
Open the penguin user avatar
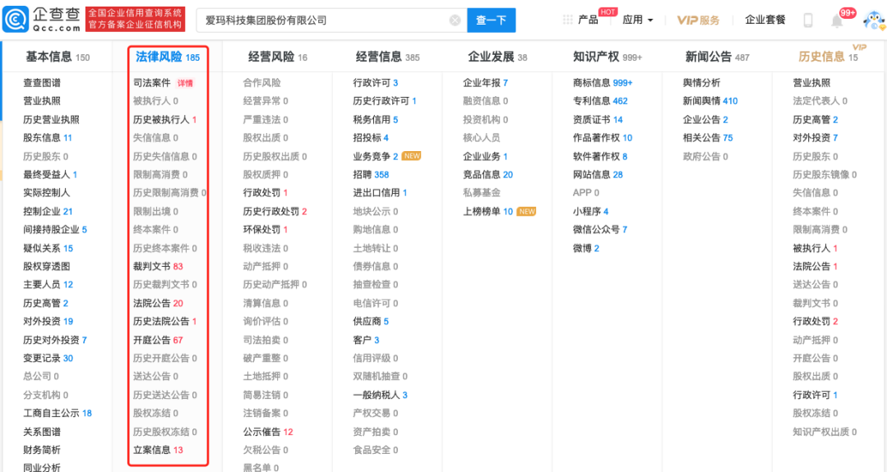pos(870,21)
